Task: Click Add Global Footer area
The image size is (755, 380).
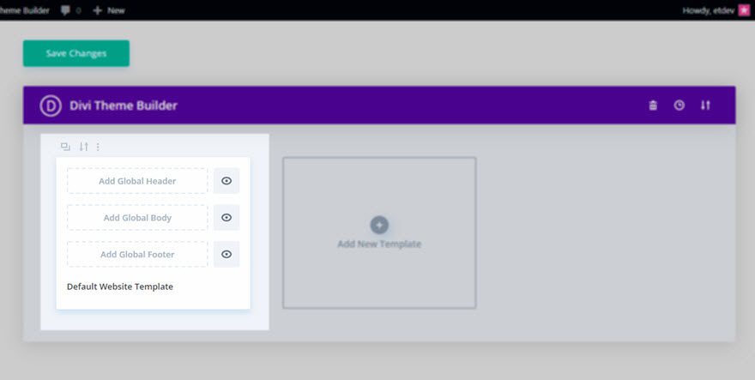Action: 137,254
